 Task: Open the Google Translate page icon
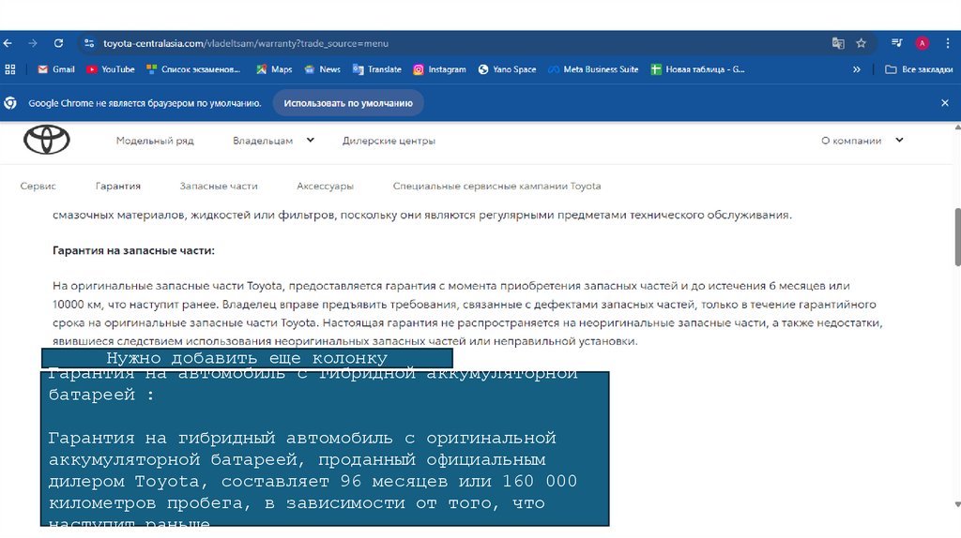[x=838, y=43]
